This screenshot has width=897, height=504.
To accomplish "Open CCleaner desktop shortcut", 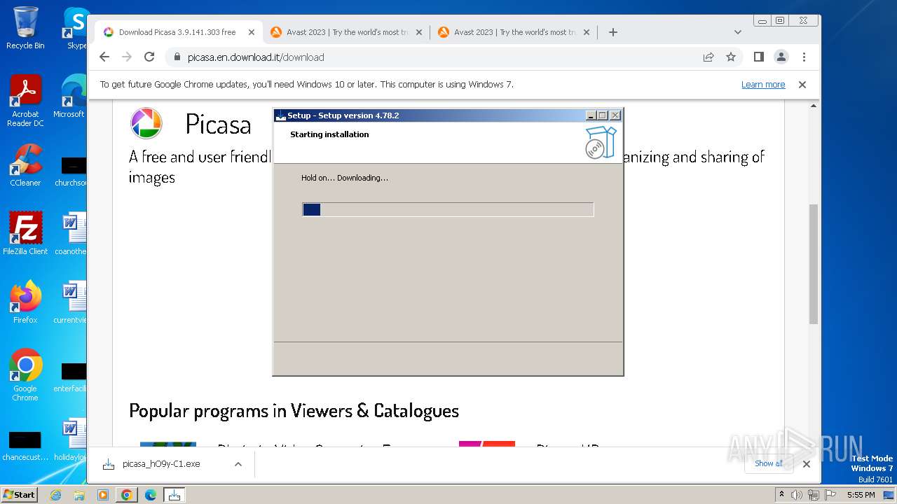I will coord(25,165).
